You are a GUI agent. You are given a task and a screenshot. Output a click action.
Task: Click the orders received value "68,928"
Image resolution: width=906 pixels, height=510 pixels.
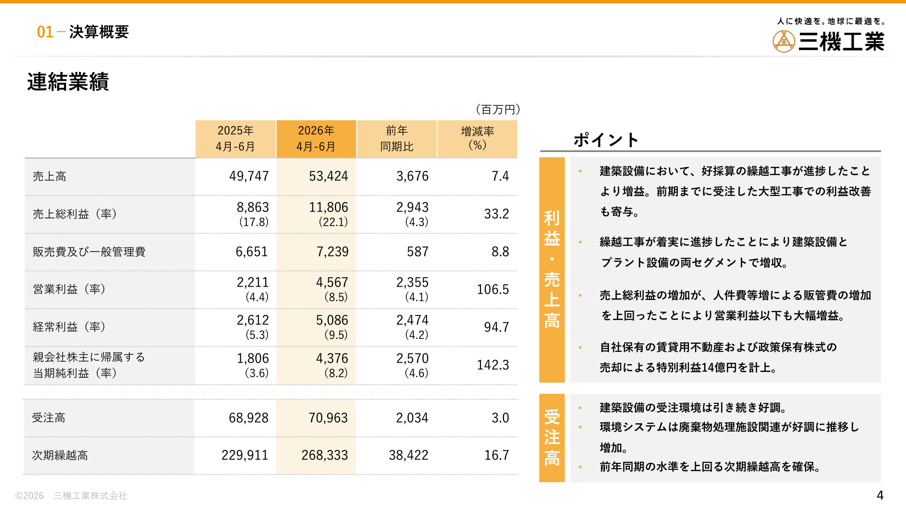(x=249, y=418)
